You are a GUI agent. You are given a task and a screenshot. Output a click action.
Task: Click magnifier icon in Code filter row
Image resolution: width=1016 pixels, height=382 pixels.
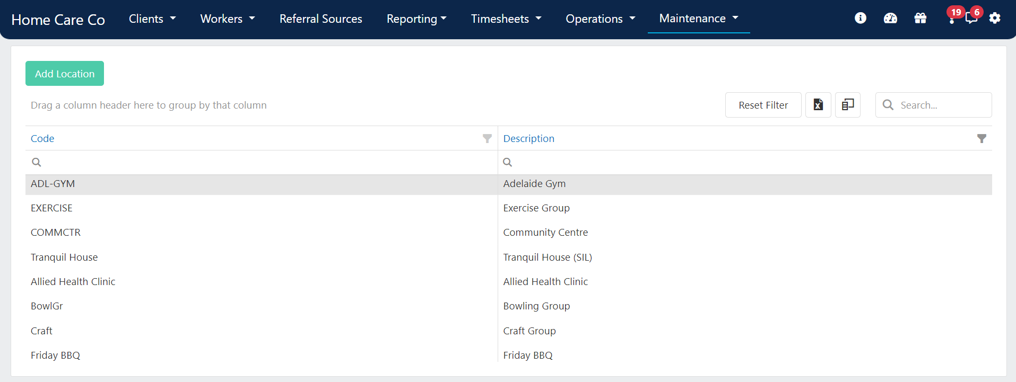tap(37, 162)
